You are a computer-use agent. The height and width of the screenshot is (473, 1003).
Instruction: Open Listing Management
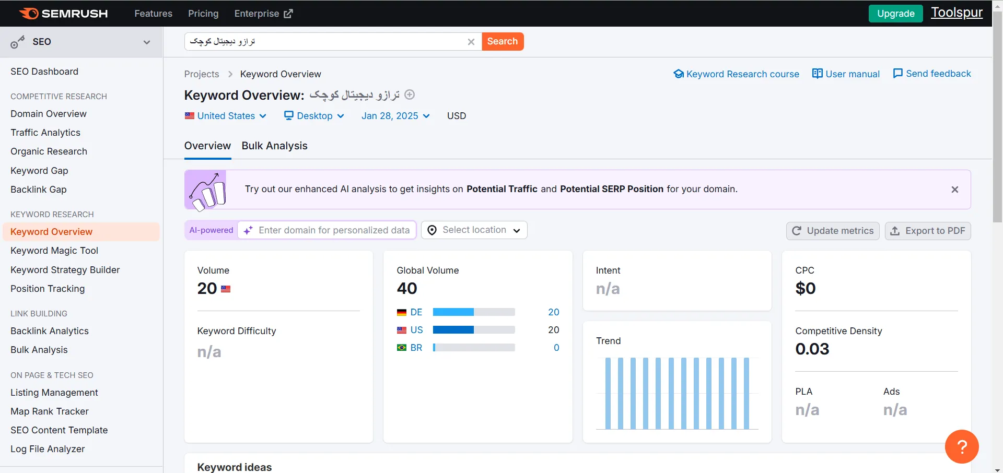point(54,393)
